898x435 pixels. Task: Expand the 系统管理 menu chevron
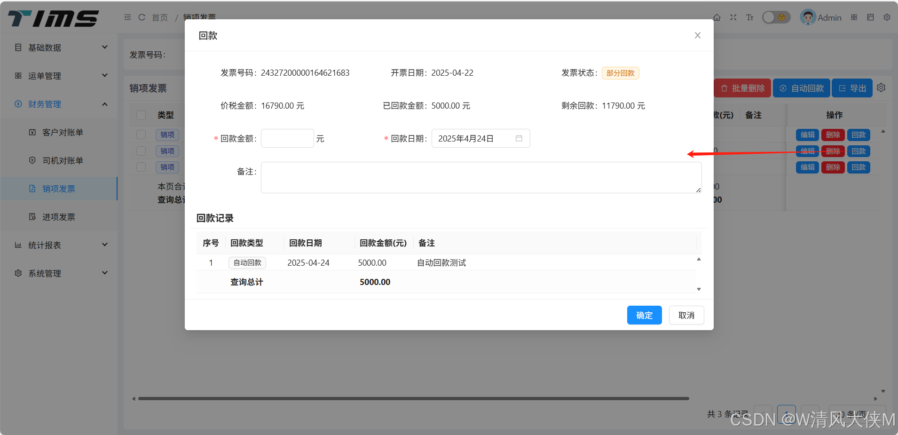point(105,273)
